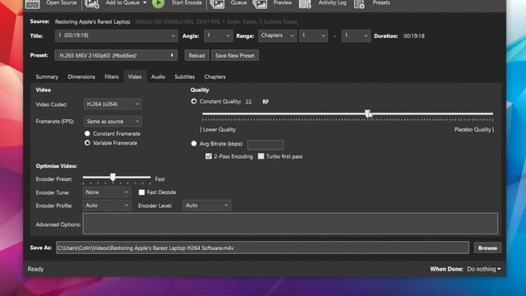Click the green Start Encode play icon

(x=159, y=3)
